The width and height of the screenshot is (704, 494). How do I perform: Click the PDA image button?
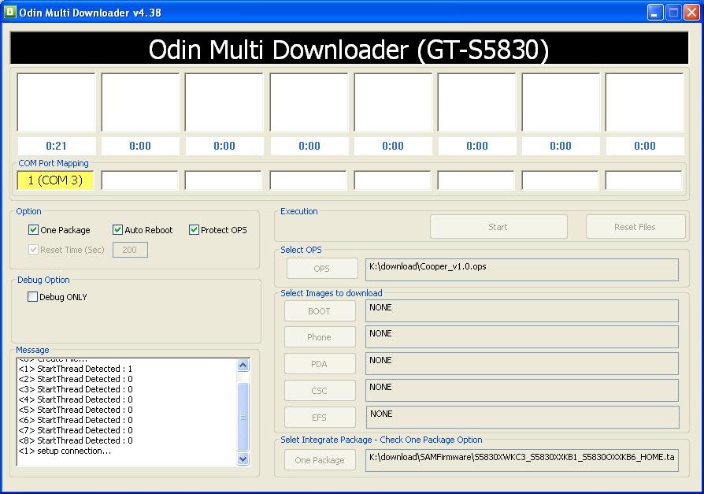[x=320, y=364]
